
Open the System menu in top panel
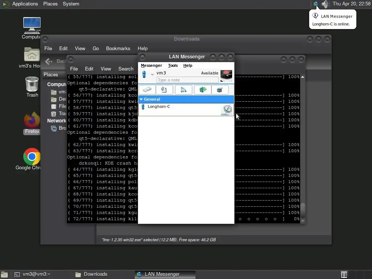point(71,4)
